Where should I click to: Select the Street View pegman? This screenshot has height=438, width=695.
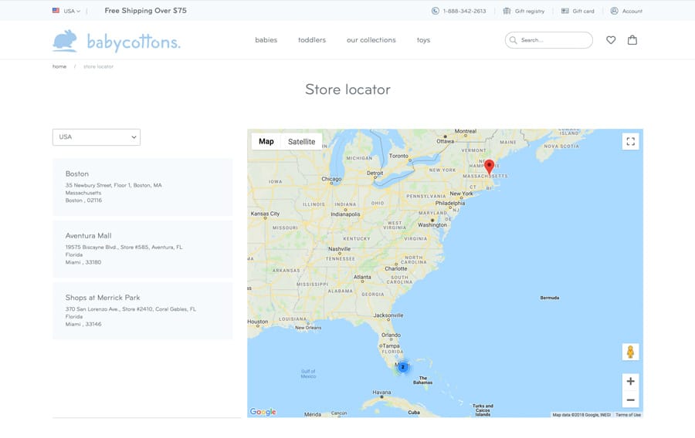pos(631,352)
